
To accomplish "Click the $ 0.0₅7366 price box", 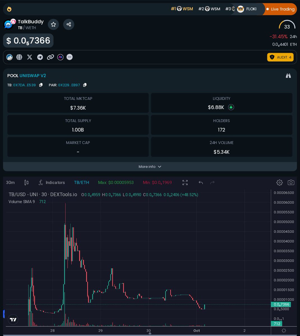I will (x=28, y=41).
